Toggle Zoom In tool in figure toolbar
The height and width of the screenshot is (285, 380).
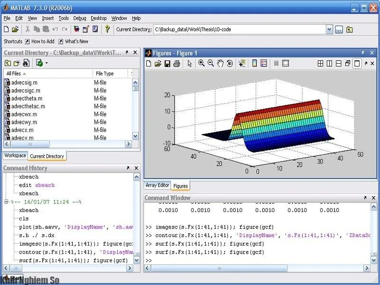click(201, 64)
